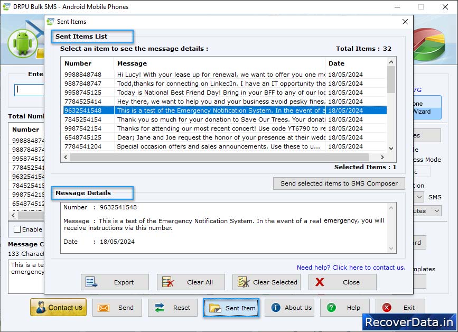This screenshot has height=332, width=458.
Task: Click the red circle Exit icon
Action: 387,308
